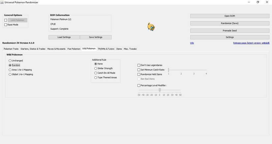This screenshot has height=144, width=272.
Task: Enable the Limit Pokemon checkbox
Action: tap(6, 20)
